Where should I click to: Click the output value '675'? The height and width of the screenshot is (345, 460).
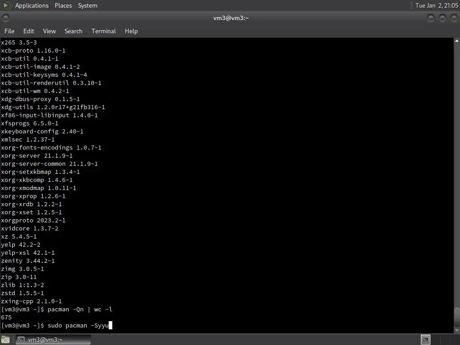pyautogui.click(x=6, y=318)
